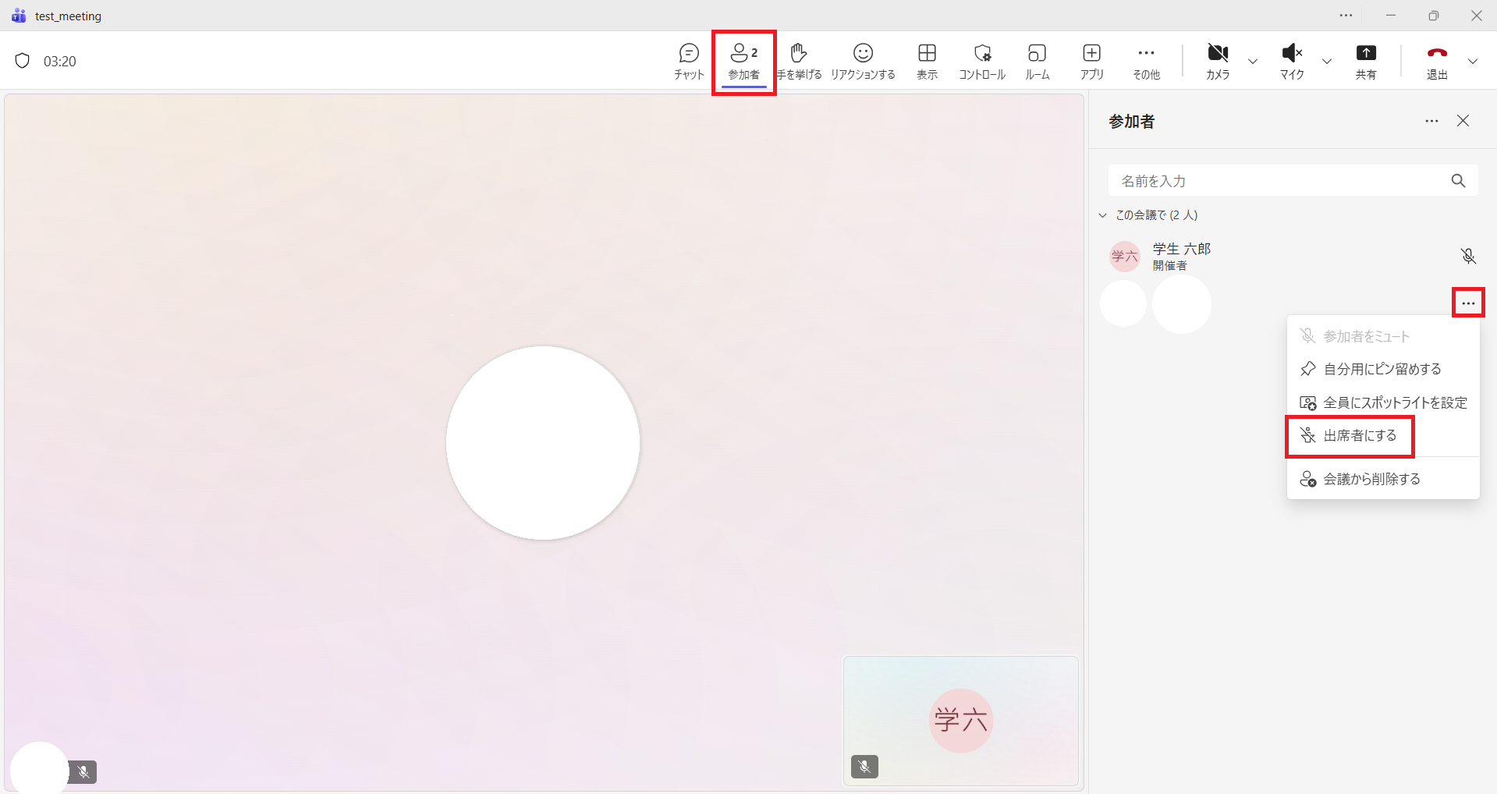Open the reactions (リアクションする) menu
This screenshot has height=794, width=1497.
coord(863,61)
